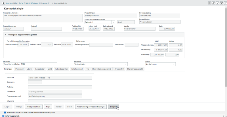This screenshot has height=117, width=227.
Task: Click the Valider button
Action: point(59,107)
